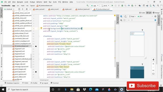Image resolution: width=163 pixels, height=92 pixels.
Task: Click the pan hand tool icon
Action: (x=153, y=60)
